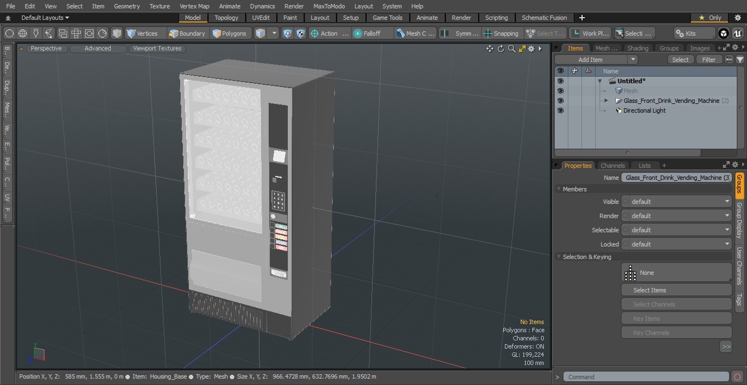Viewport: 747px width, 385px height.
Task: Switch to Boundary selection mode
Action: (187, 33)
